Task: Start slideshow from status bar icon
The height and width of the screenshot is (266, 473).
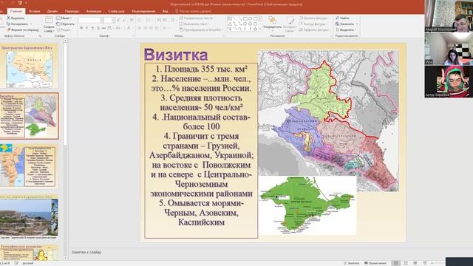Action: tap(425, 263)
